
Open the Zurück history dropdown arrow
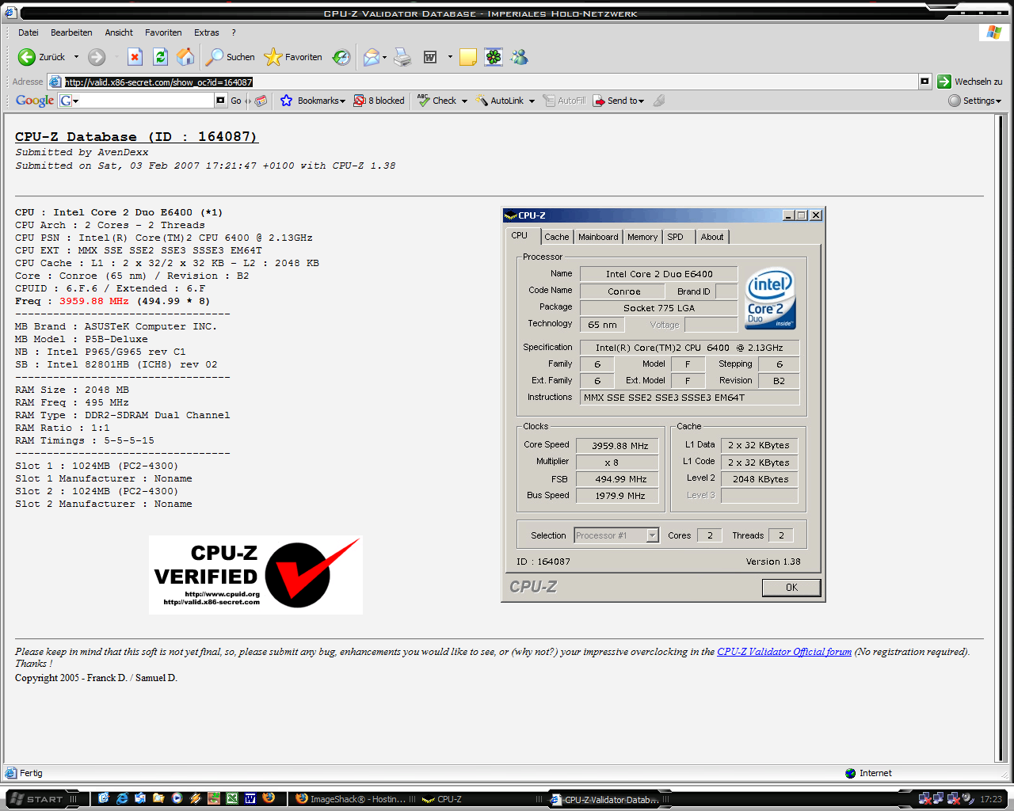76,57
